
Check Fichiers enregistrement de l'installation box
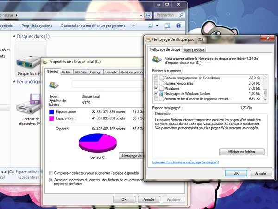(156, 78)
